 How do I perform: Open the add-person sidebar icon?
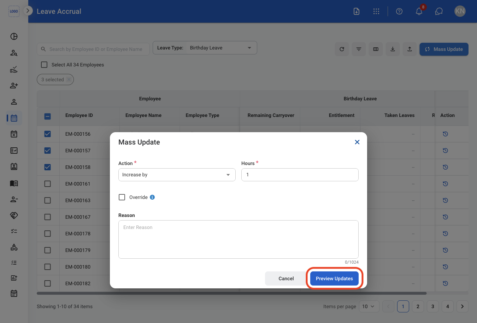[14, 86]
